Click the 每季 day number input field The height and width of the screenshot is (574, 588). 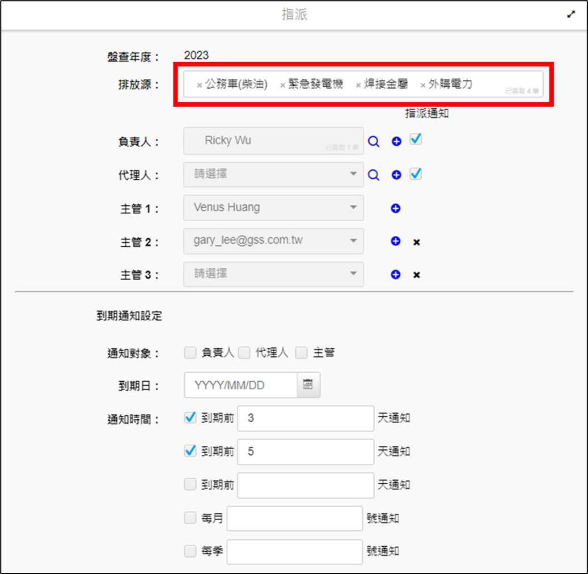coord(294,552)
